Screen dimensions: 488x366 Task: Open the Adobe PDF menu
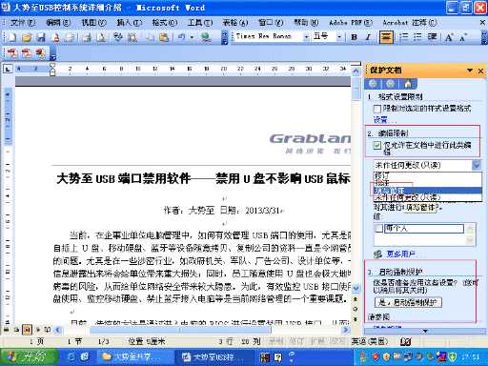click(351, 23)
